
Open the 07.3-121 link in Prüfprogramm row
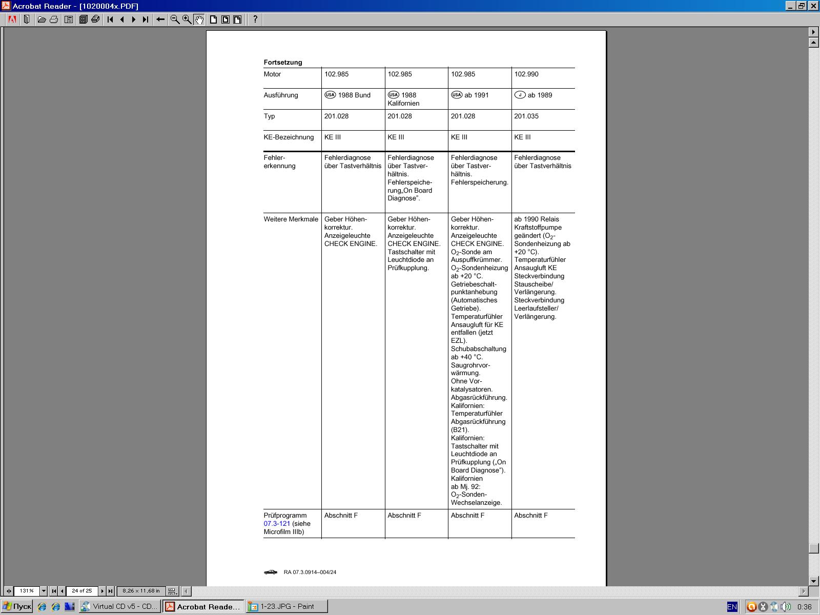(x=277, y=523)
